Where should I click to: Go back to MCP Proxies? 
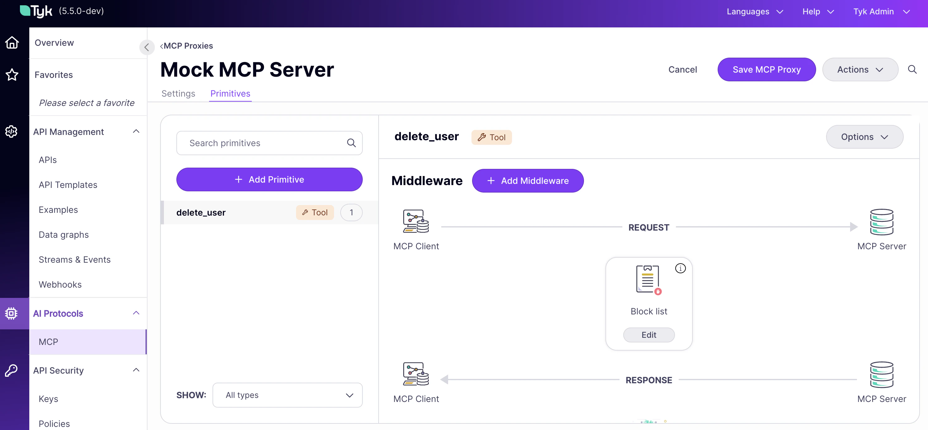(x=186, y=46)
